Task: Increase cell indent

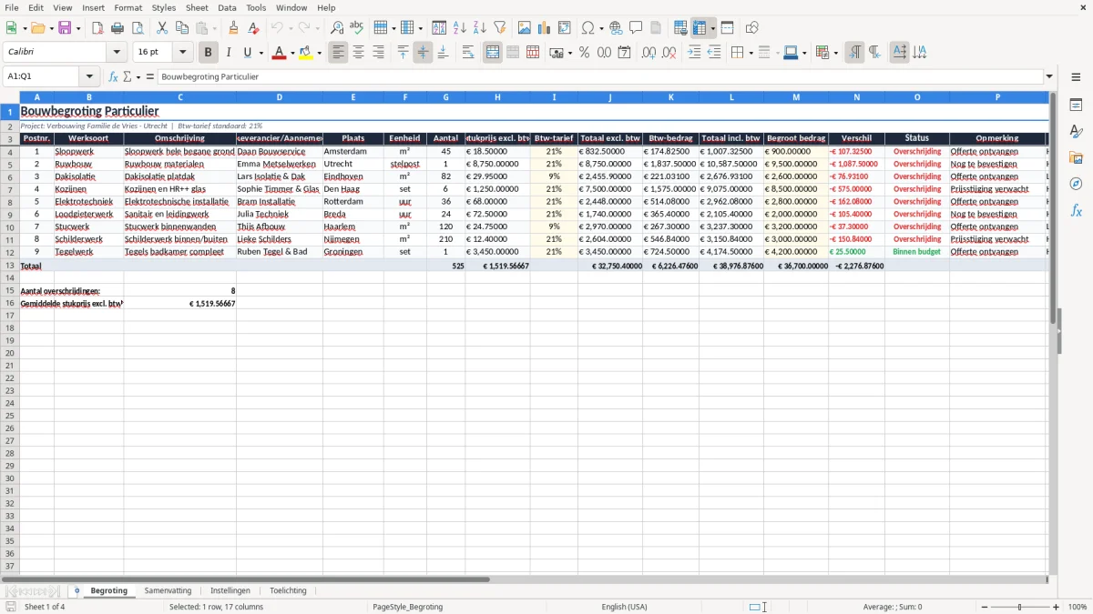Action: 694,53
